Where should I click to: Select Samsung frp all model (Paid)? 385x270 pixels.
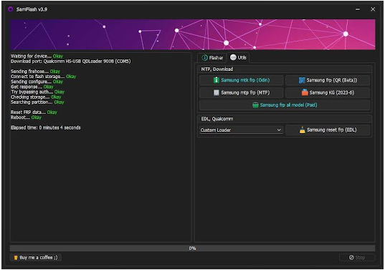(x=285, y=105)
